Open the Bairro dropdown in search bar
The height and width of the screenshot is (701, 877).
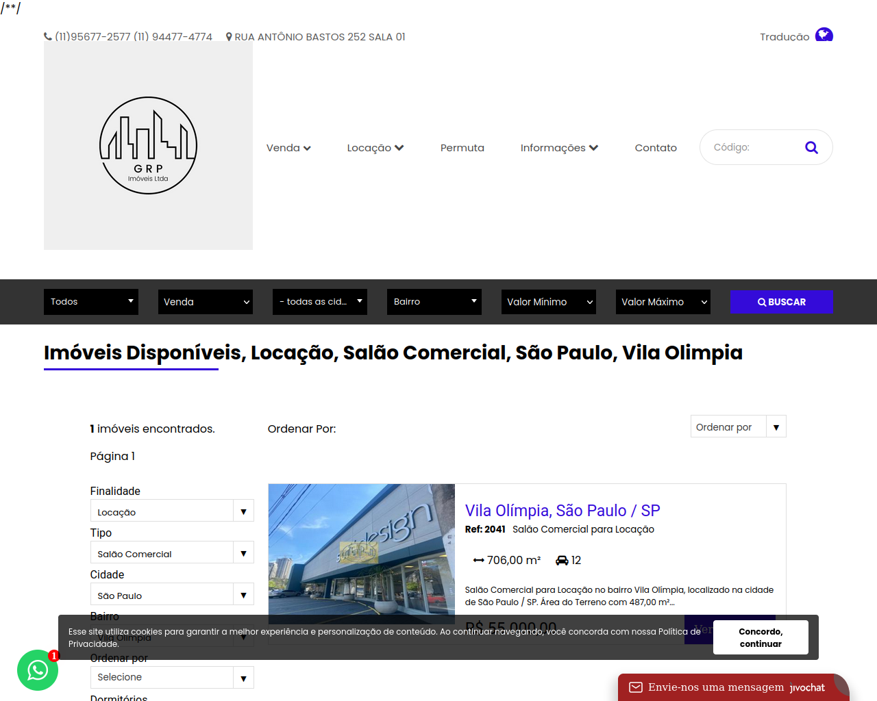coord(434,302)
